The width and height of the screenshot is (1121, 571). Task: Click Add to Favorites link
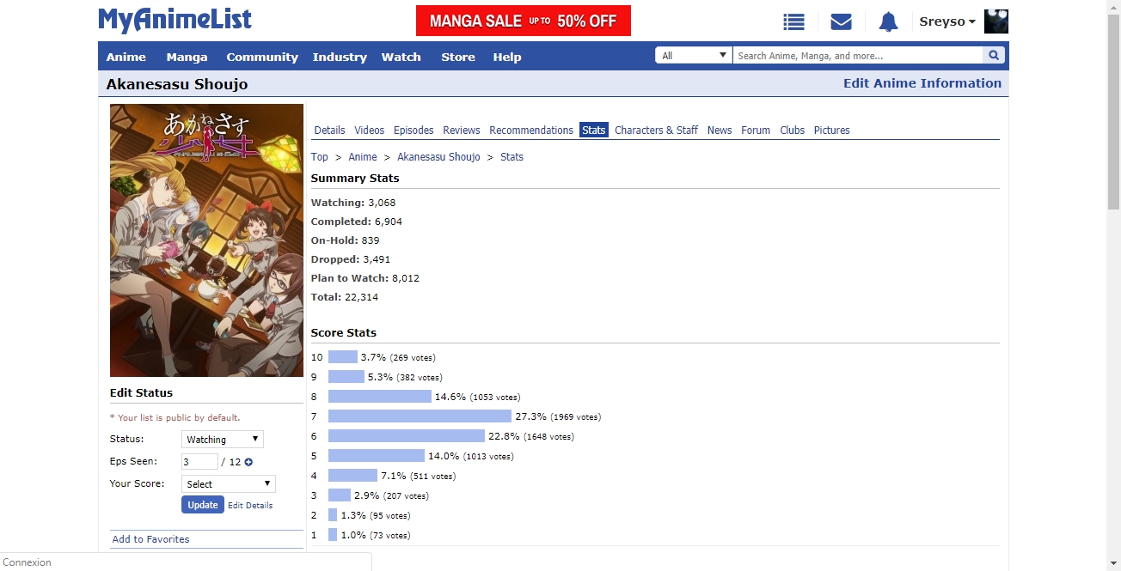(151, 539)
